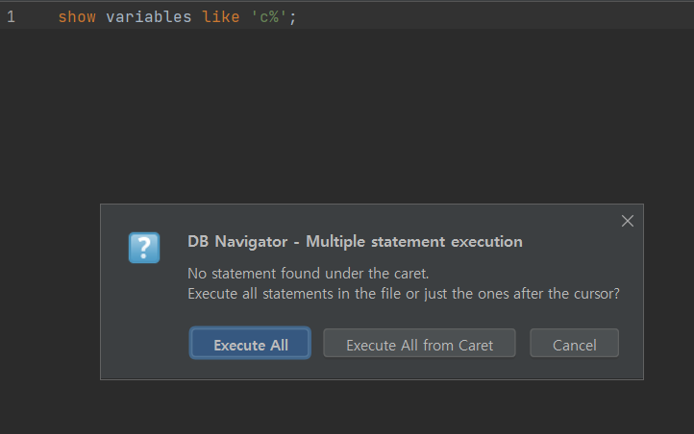Click dialog title 'DB Navigator - Multiple statement execution'
Screen dimensions: 694x434
tap(355, 242)
